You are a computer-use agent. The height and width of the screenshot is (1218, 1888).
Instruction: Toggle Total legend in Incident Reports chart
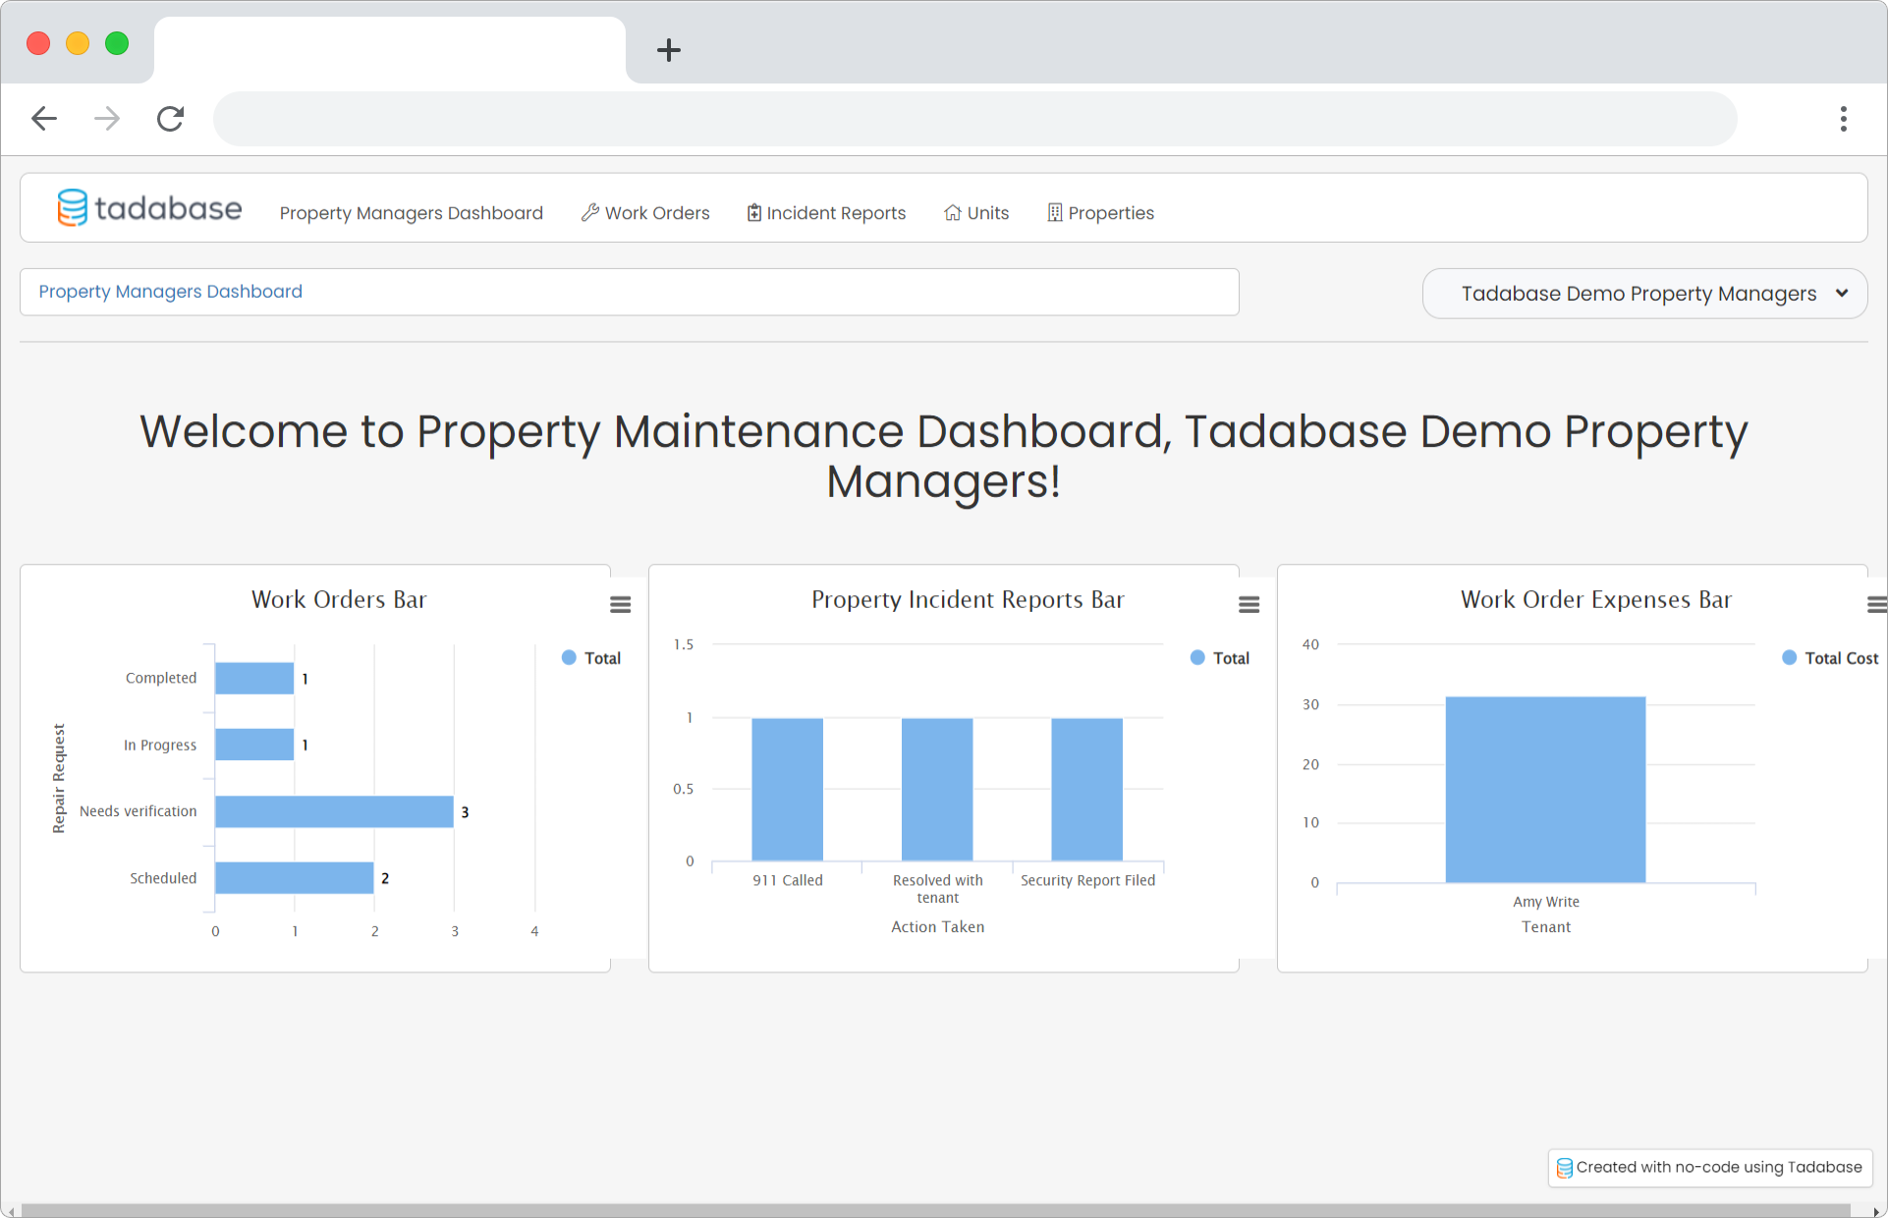(1220, 658)
